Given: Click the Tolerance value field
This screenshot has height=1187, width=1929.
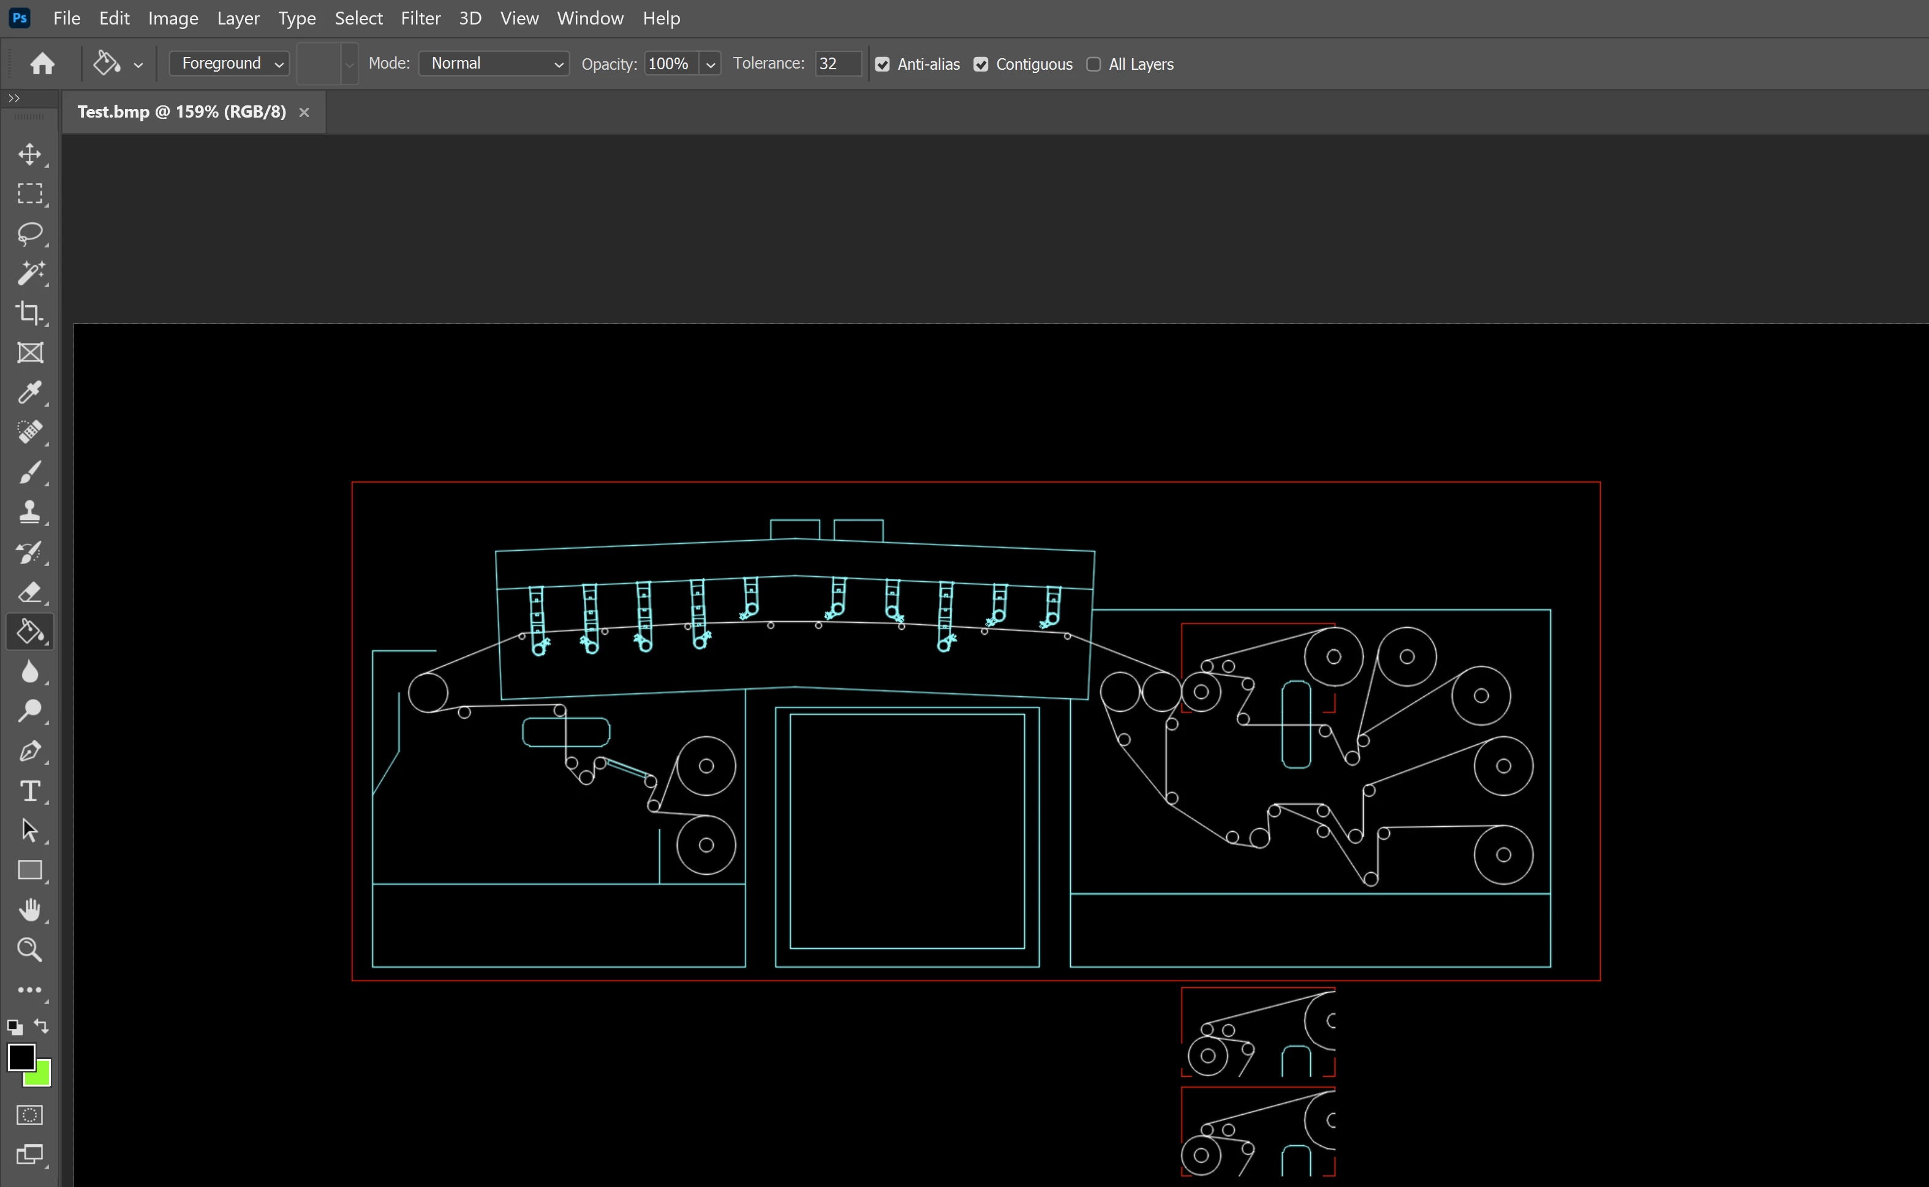Looking at the screenshot, I should [x=837, y=64].
